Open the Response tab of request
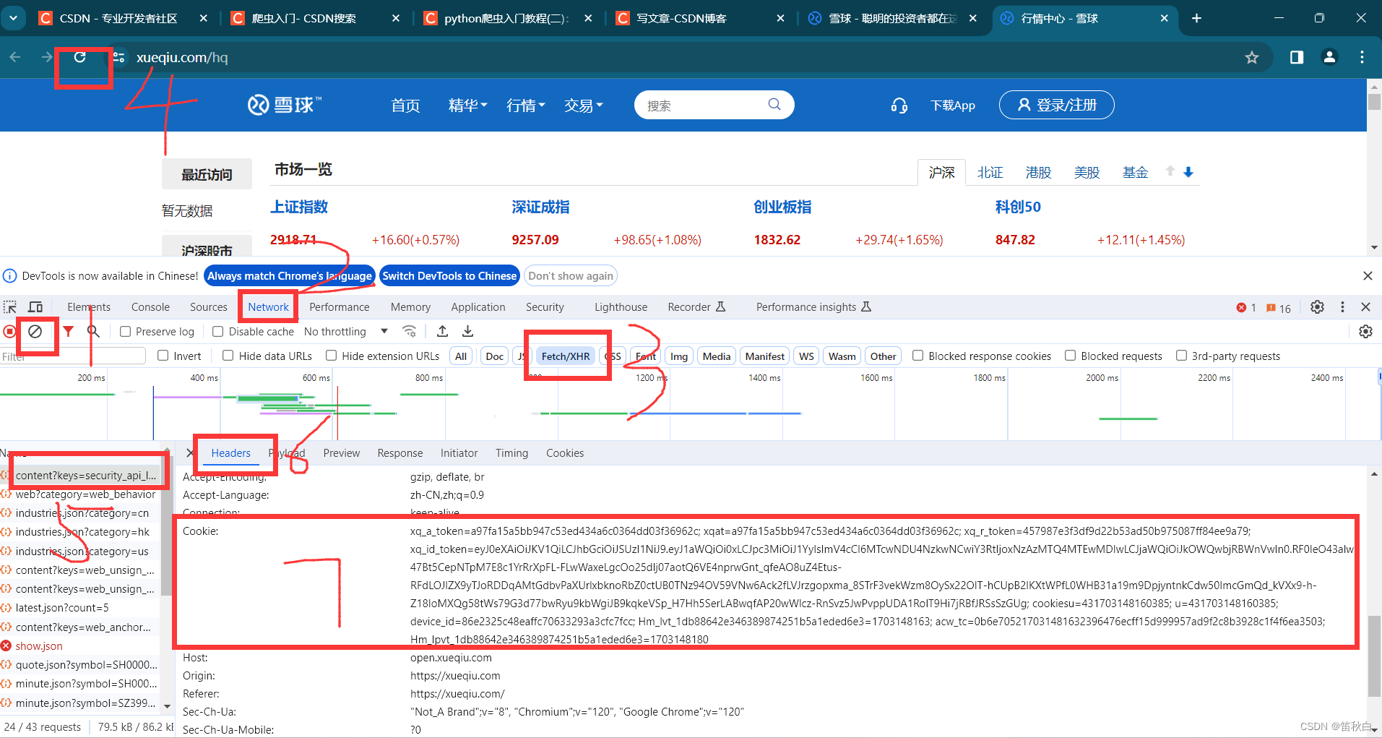The image size is (1382, 738). coord(400,452)
